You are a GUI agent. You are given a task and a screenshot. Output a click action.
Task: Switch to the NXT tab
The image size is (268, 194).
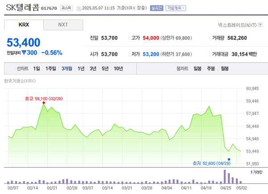pos(63,25)
